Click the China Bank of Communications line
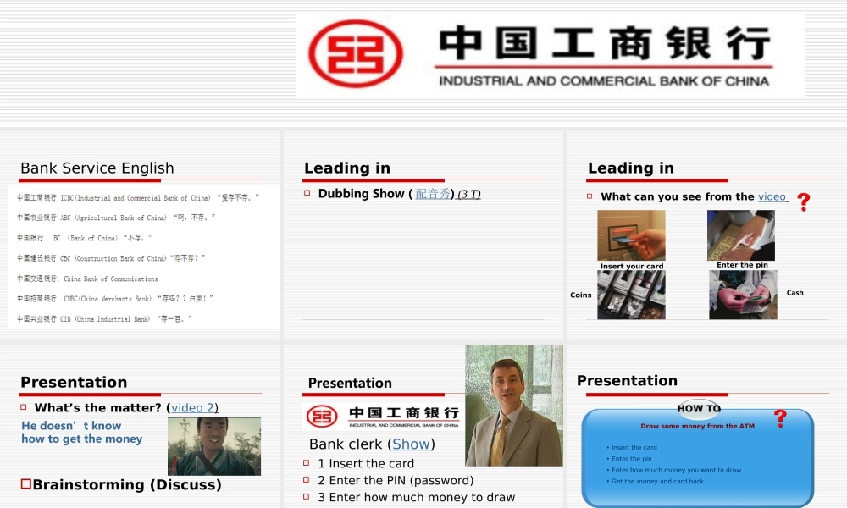 (87, 279)
